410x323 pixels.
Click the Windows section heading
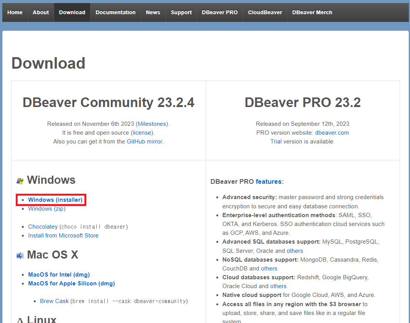(x=51, y=180)
